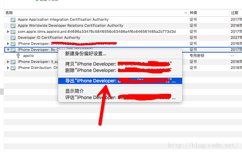Sort by the 过期 column header
This screenshot has height=152, width=242.
tap(235, 13)
